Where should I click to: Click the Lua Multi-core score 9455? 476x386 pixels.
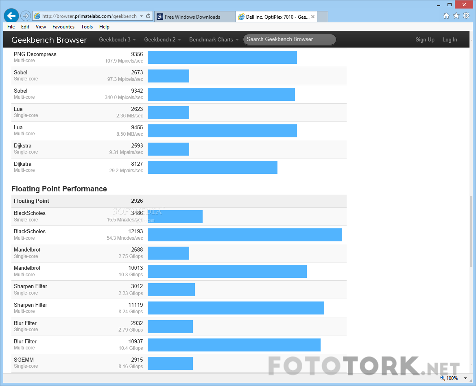tap(137, 127)
